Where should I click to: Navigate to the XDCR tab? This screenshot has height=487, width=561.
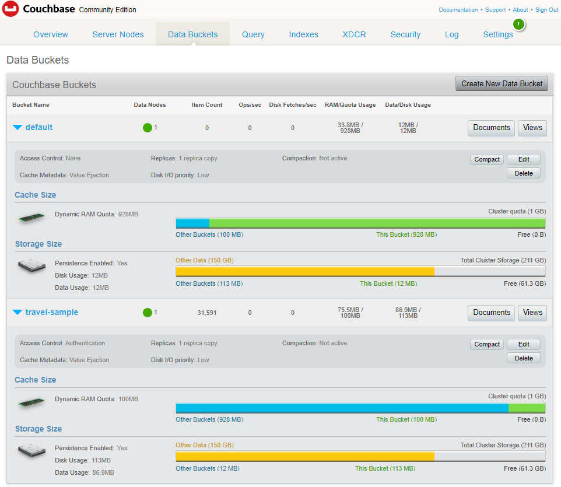click(x=354, y=34)
